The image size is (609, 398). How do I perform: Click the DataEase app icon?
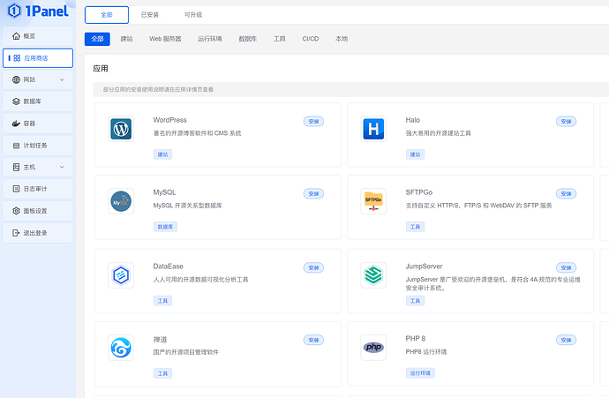pos(121,275)
